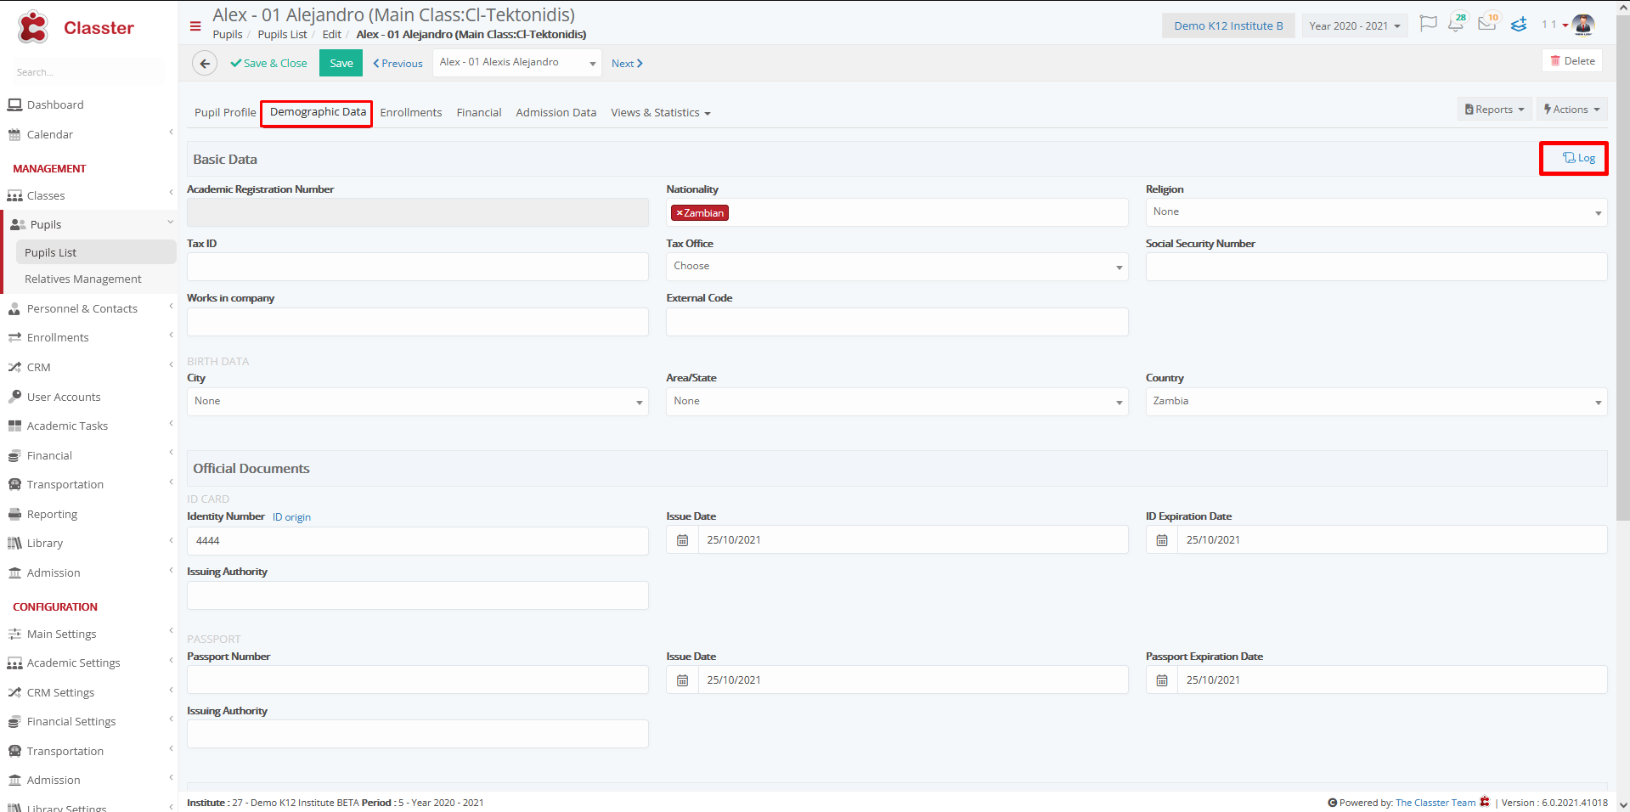Open the user avatar profile menu
The width and height of the screenshot is (1630, 812).
1583,25
